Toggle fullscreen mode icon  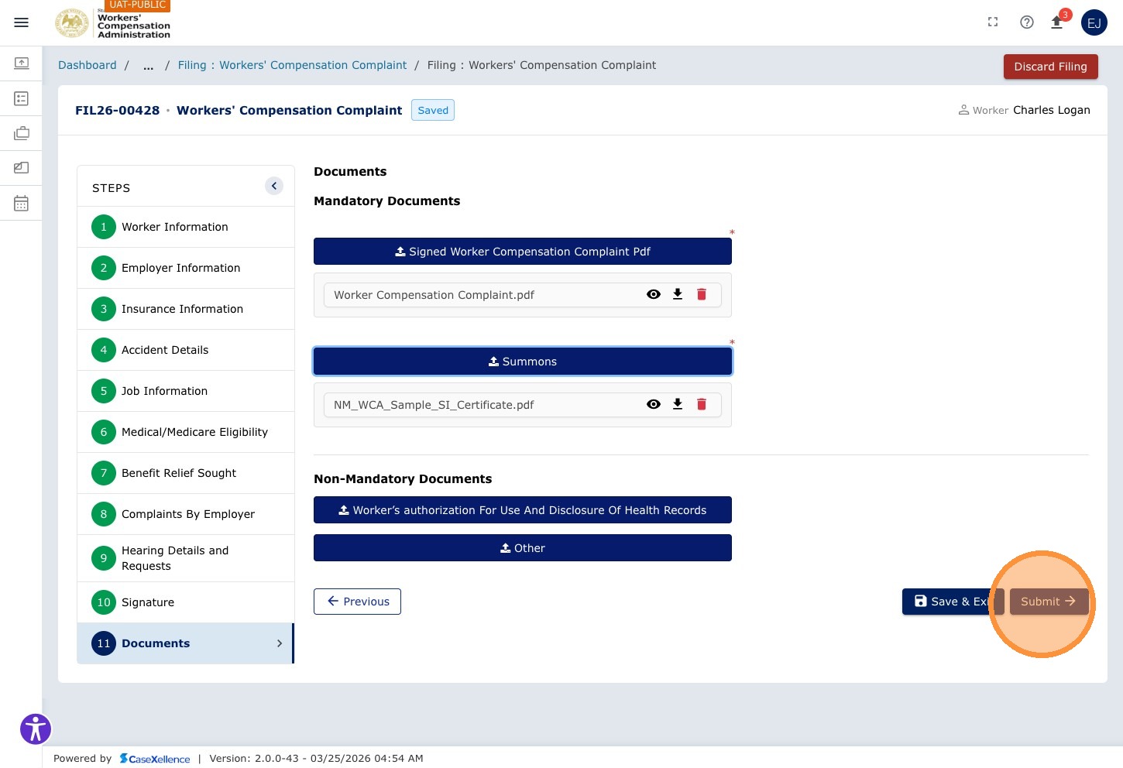click(x=993, y=22)
